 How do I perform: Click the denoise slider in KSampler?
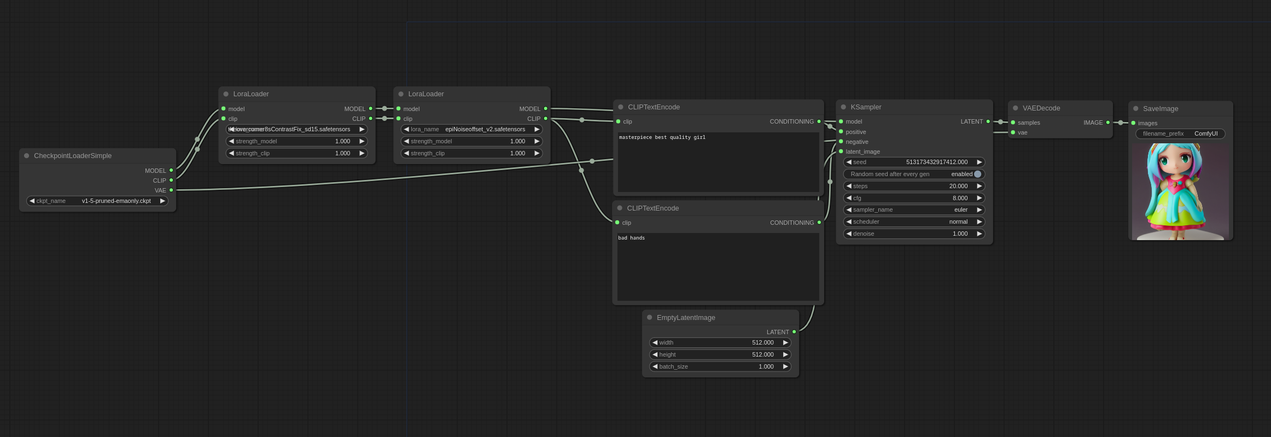(913, 234)
